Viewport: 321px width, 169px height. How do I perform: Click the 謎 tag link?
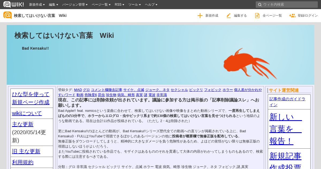point(146,95)
